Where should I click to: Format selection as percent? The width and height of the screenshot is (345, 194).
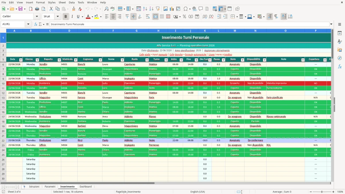(x=184, y=17)
